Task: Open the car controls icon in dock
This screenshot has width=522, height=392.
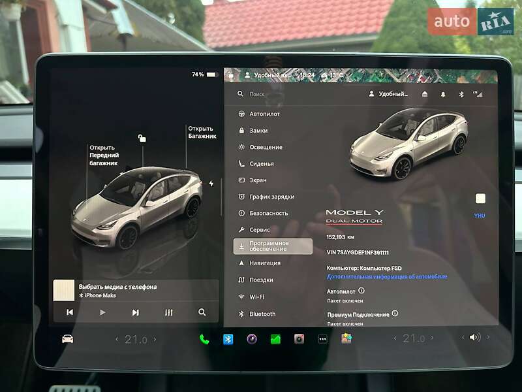Action: 67,338
